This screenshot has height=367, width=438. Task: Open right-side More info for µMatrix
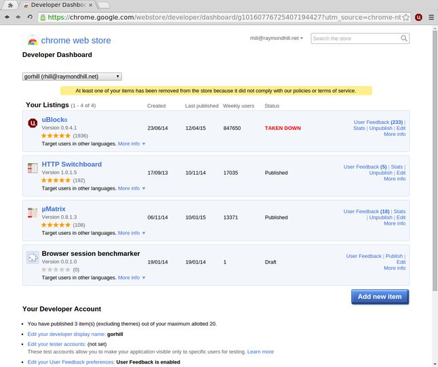point(395,223)
